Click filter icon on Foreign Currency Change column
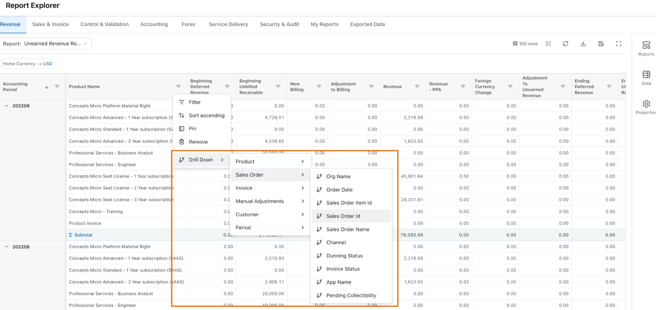Viewport: 656px width, 310px height. pos(510,87)
